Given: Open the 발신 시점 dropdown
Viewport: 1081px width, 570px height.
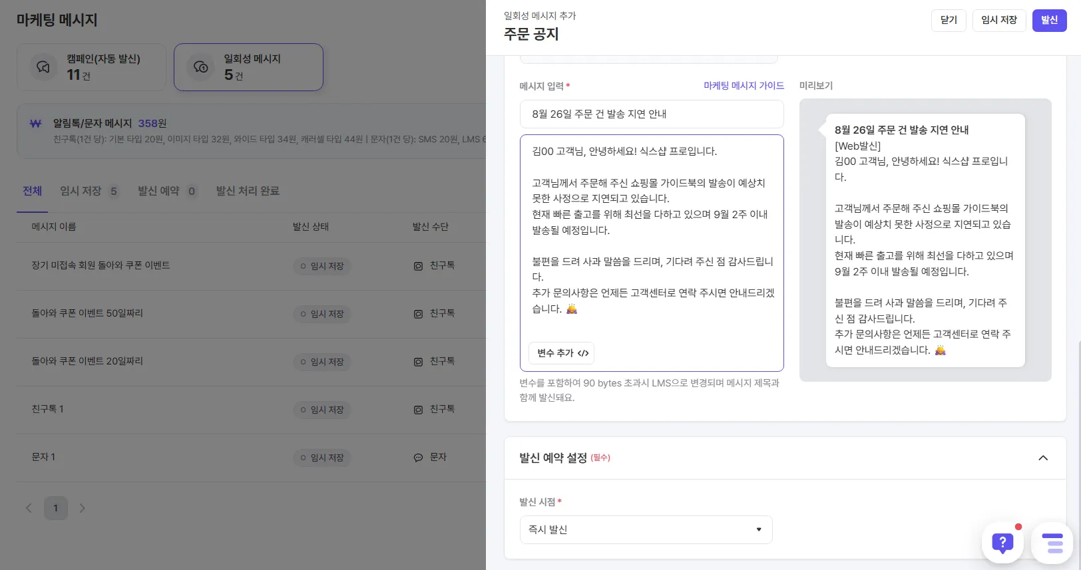Looking at the screenshot, I should [646, 529].
